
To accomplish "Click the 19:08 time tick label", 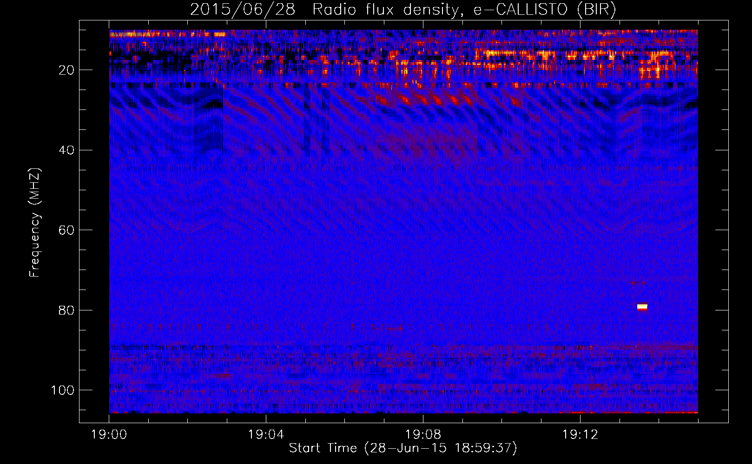I will (423, 435).
